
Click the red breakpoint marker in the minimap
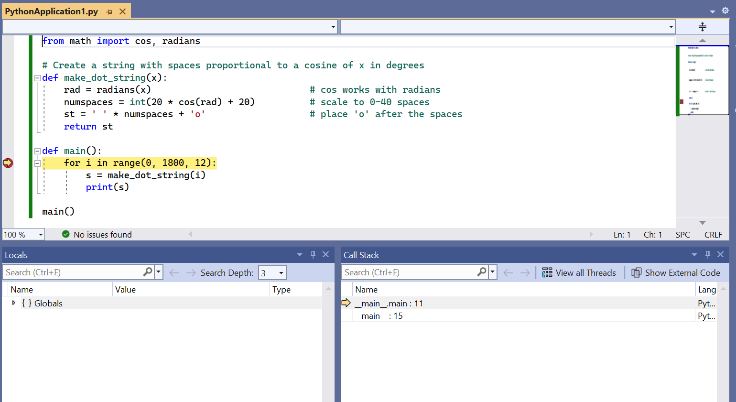tap(682, 101)
